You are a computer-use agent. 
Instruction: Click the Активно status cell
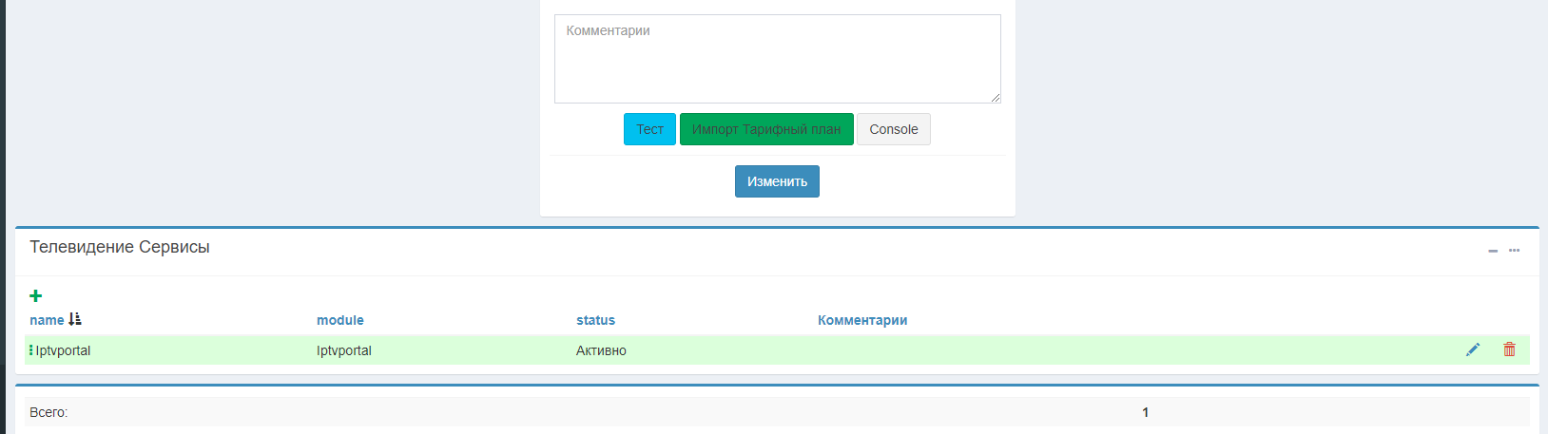pos(601,350)
